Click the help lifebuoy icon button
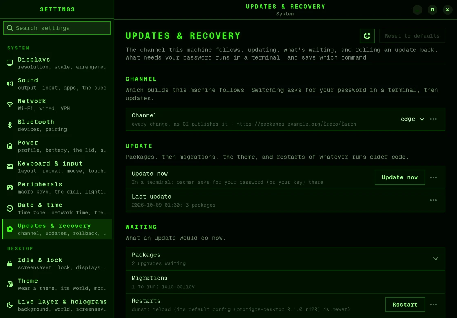The image size is (457, 318). tap(367, 36)
